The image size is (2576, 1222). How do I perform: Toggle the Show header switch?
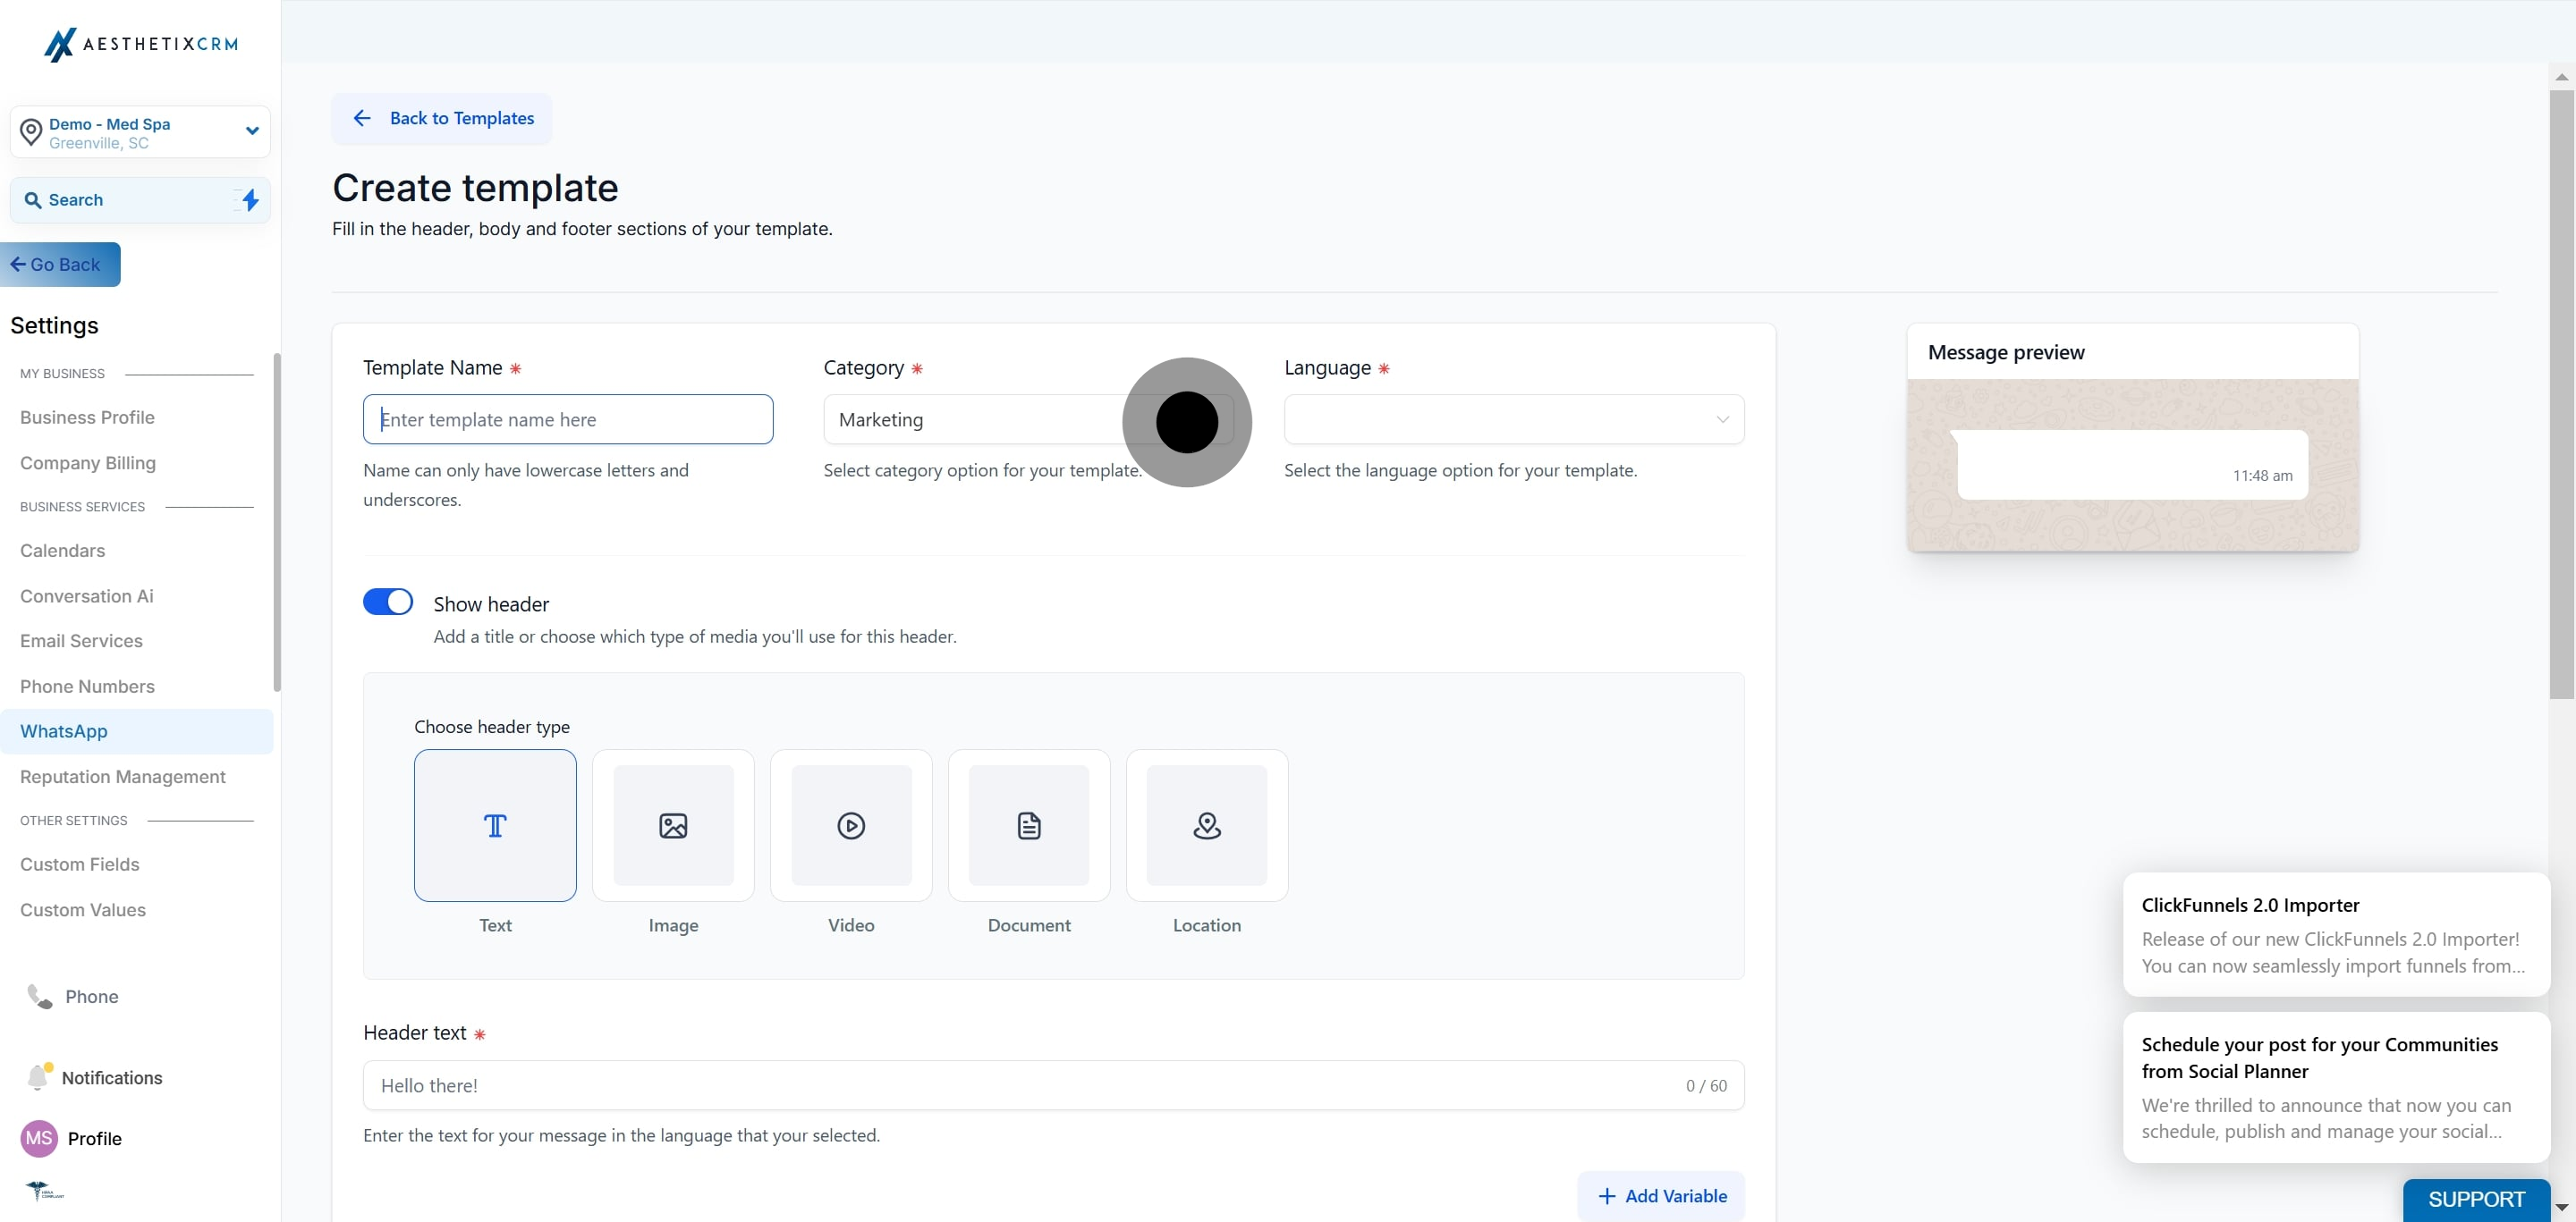[388, 602]
